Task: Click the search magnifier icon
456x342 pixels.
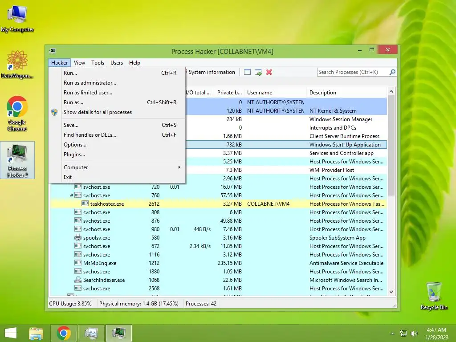Action: pos(392,72)
